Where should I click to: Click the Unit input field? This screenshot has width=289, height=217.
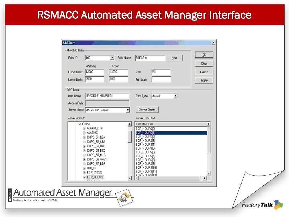tap(161, 72)
